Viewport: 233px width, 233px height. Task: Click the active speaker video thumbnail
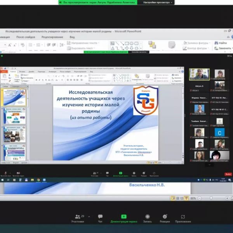pyautogui.click(x=199, y=74)
